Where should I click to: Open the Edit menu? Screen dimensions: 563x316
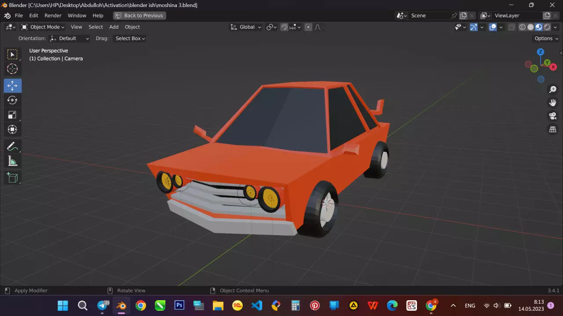[x=33, y=15]
